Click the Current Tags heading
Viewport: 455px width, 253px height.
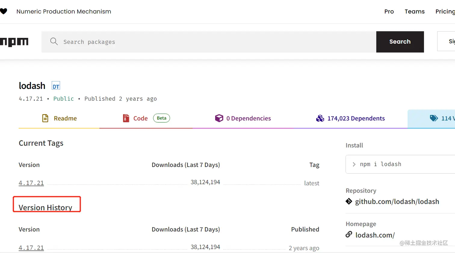(41, 143)
